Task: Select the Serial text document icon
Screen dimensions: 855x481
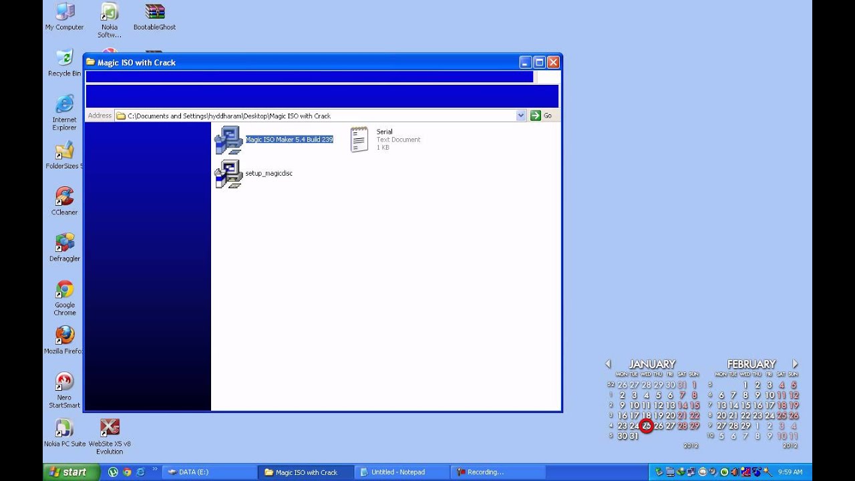Action: (359, 140)
